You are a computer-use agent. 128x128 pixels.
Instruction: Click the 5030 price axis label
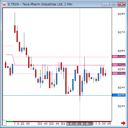click(121, 106)
